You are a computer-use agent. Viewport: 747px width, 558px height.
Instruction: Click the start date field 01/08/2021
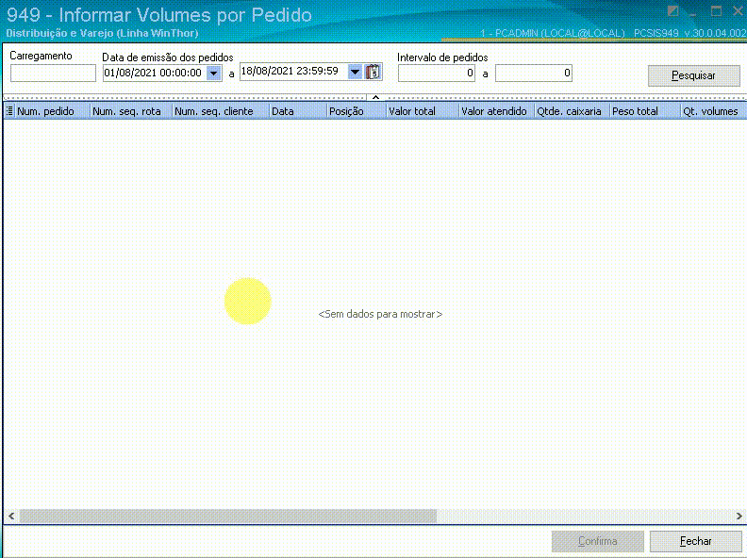point(155,73)
